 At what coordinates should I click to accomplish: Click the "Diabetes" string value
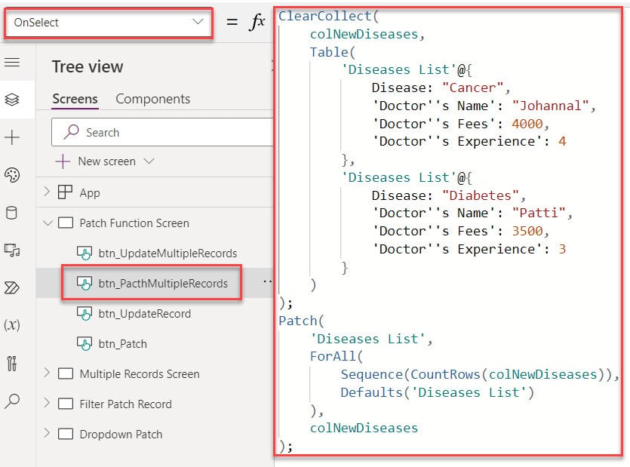(x=481, y=195)
